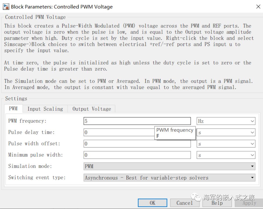The width and height of the screenshot is (263, 209).
Task: Click the Pulse delay time label
Action: point(31,132)
